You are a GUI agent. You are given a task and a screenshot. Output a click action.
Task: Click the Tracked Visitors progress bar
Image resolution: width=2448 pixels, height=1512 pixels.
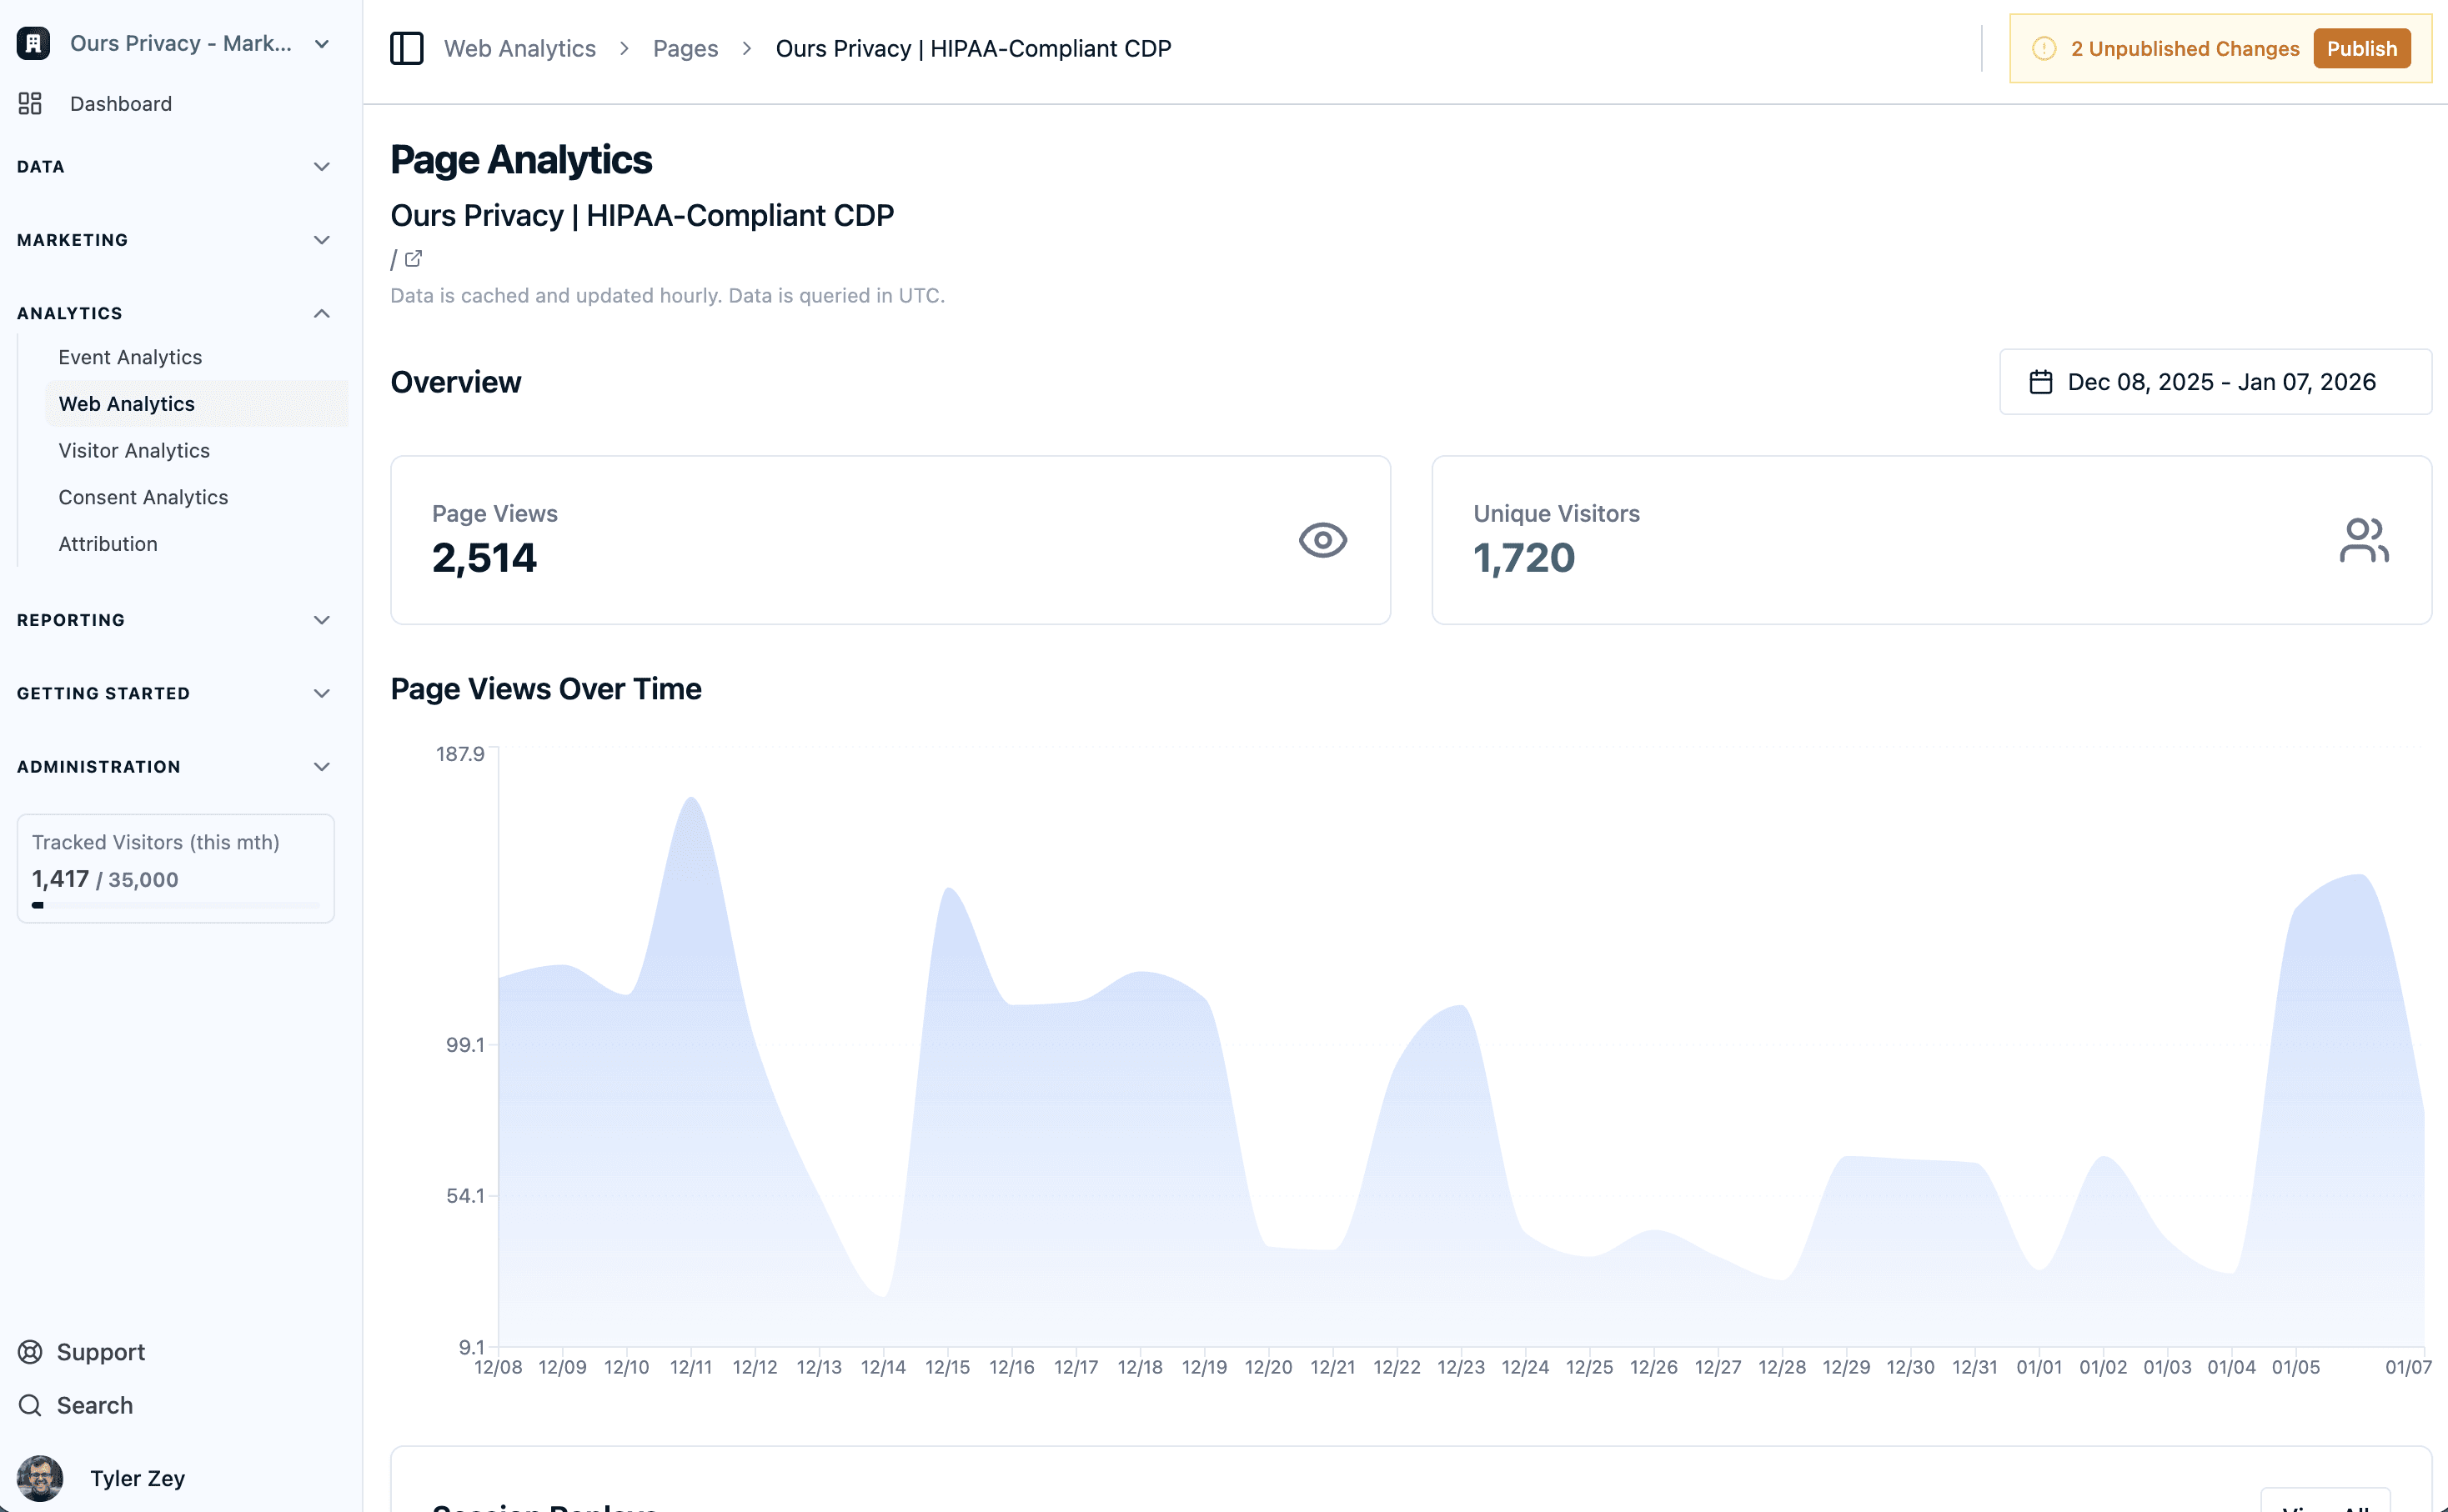coord(176,905)
